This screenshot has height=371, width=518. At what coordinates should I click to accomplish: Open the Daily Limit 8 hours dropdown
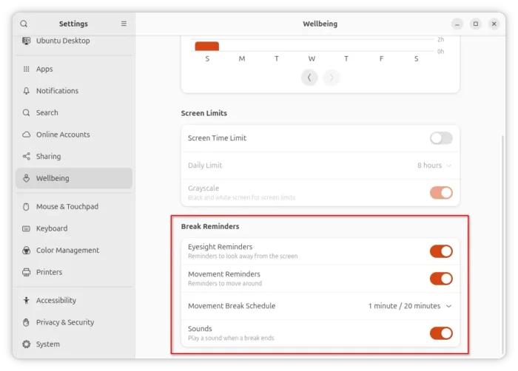click(x=434, y=166)
